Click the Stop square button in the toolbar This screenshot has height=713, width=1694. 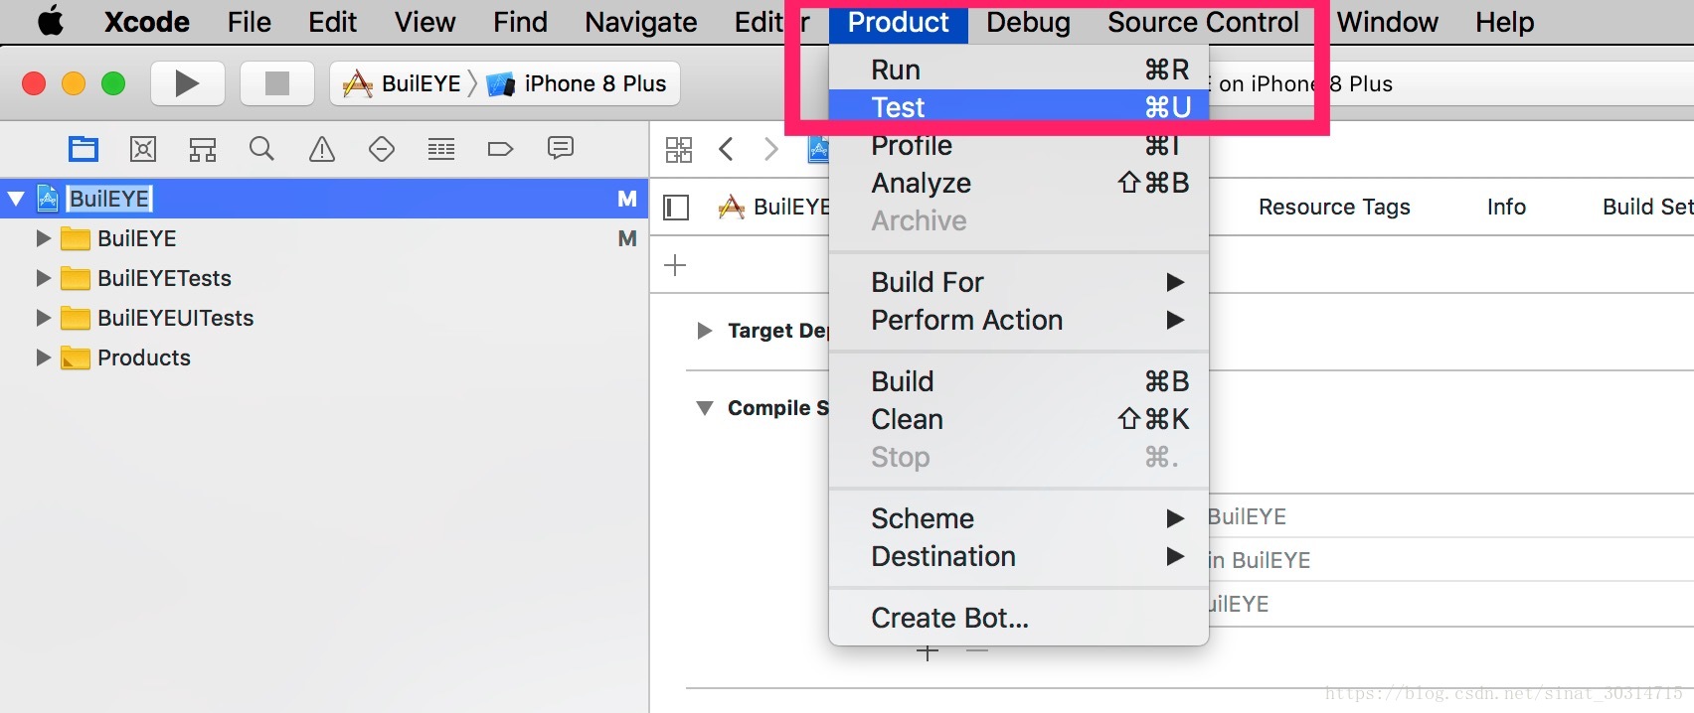(277, 83)
